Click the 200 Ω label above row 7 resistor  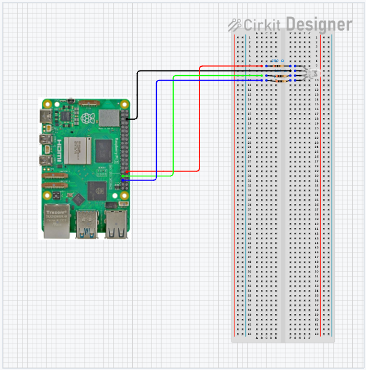pyautogui.click(x=278, y=61)
